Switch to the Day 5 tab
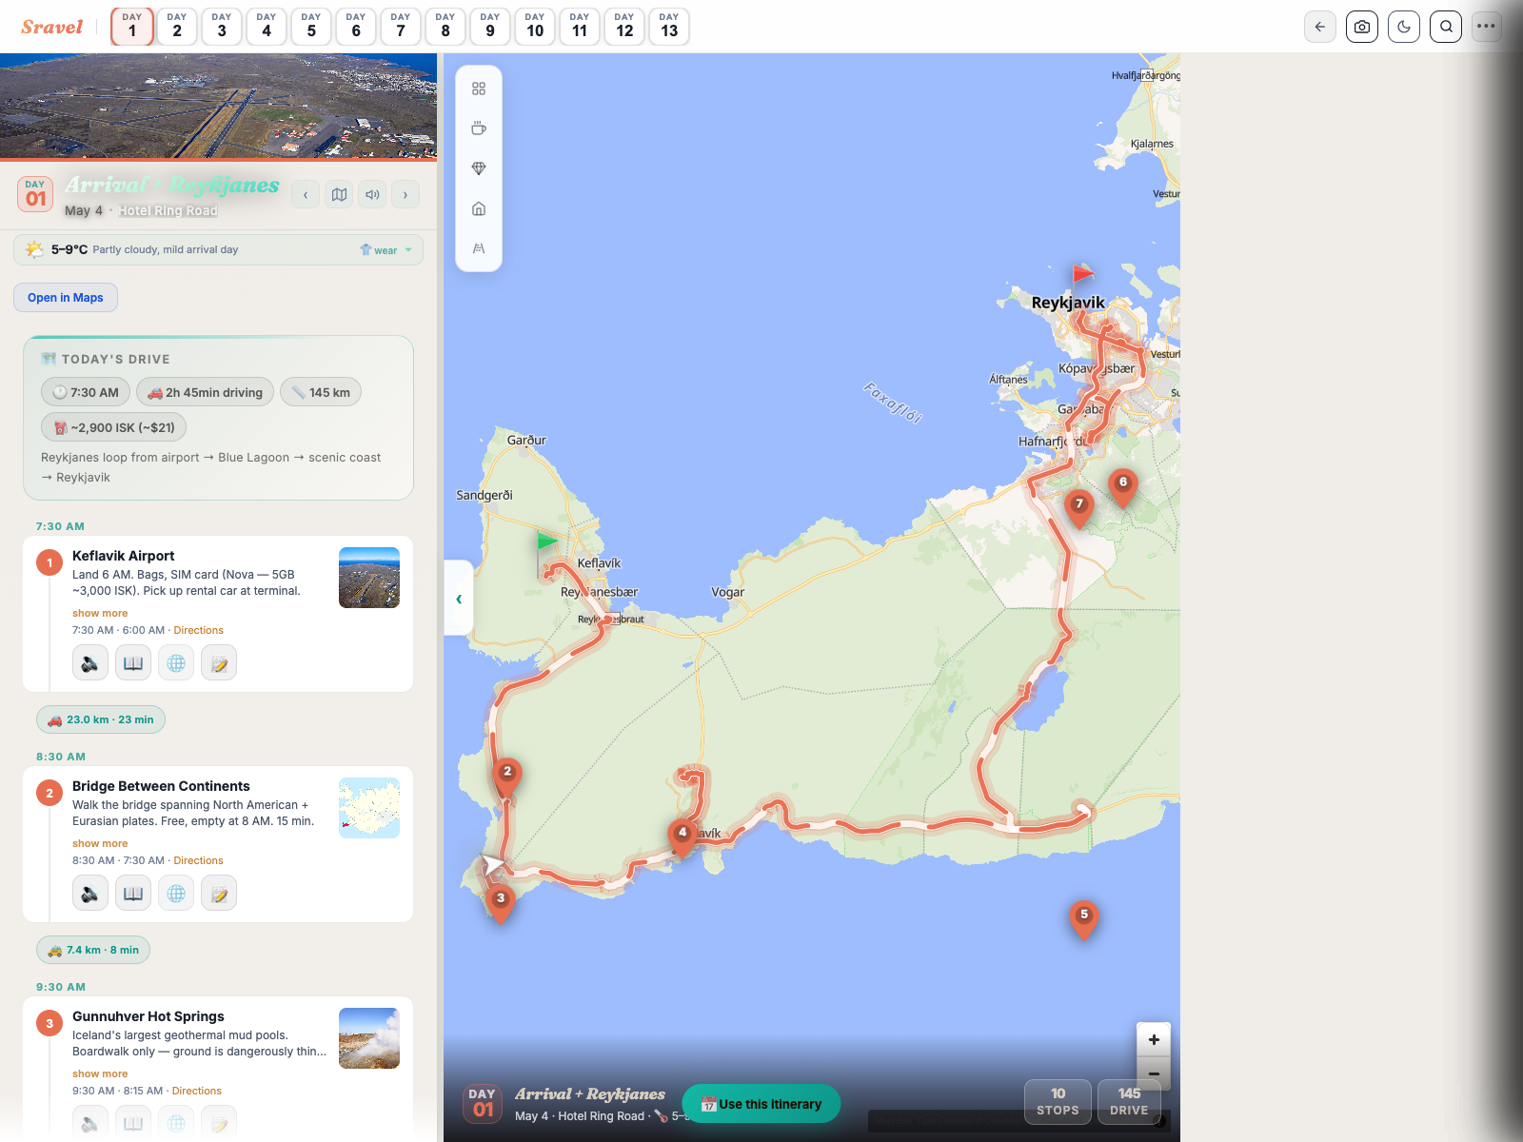This screenshot has width=1523, height=1142. (311, 27)
